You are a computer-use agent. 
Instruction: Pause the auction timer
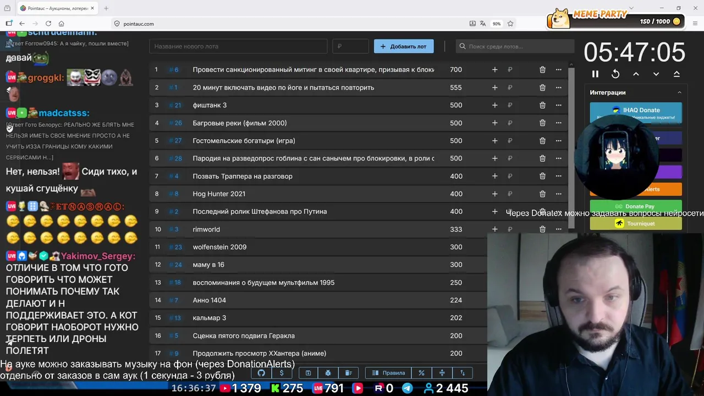595,74
